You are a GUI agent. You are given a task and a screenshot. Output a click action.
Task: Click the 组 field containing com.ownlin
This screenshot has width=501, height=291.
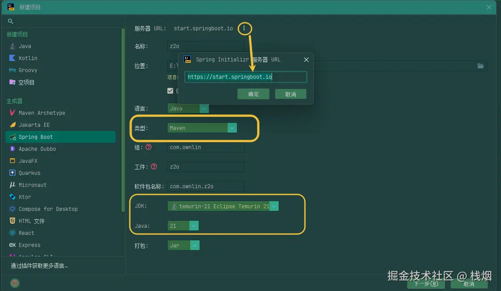[x=206, y=147]
